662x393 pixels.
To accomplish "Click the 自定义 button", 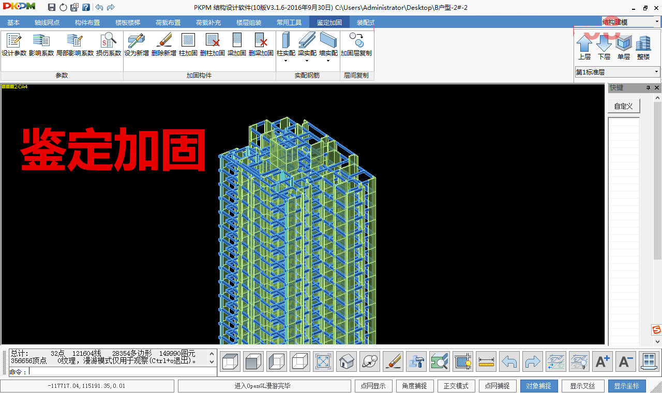I will (x=624, y=106).
